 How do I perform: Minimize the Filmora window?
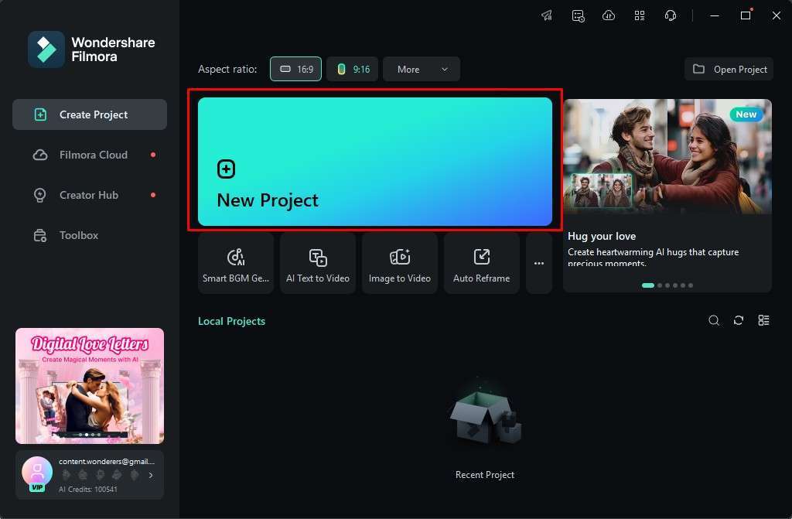[714, 15]
